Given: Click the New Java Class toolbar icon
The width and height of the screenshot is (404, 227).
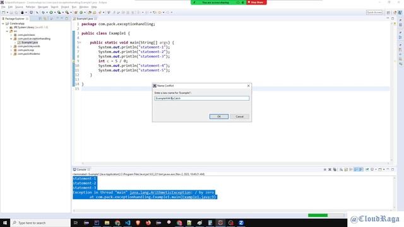Looking at the screenshot, I should point(81,13).
